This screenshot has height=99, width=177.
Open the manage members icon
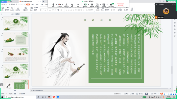[67, 5]
